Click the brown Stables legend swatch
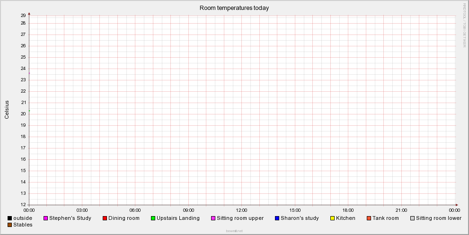Image resolution: width=469 pixels, height=235 pixels. point(10,225)
